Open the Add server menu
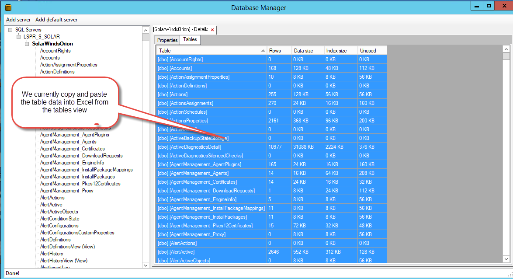The image size is (513, 279). click(18, 20)
